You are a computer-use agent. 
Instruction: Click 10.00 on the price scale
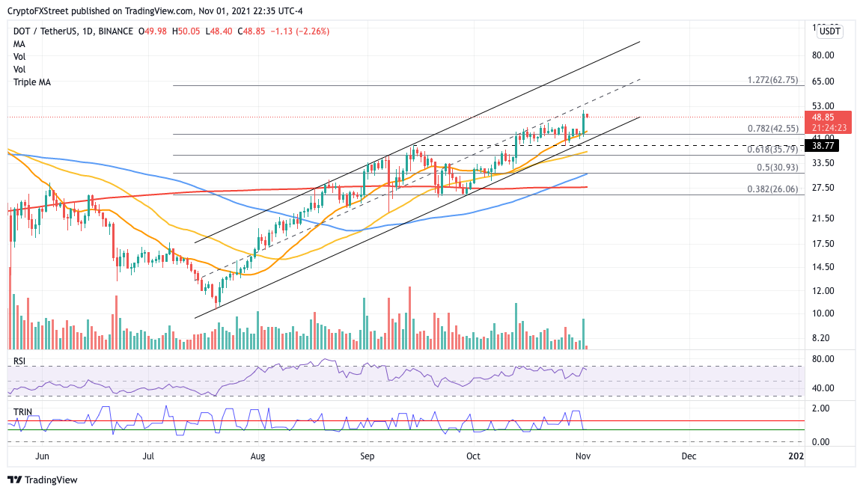coord(823,313)
